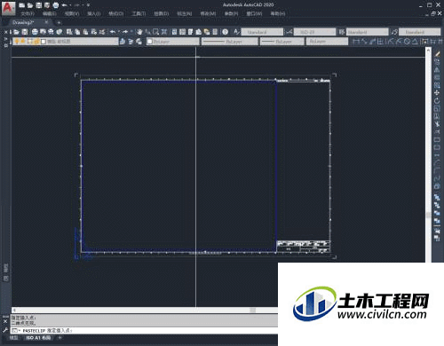
Task: Select the Angular dimension tool
Action: pos(415,42)
